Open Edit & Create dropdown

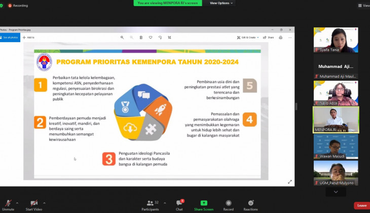click(248, 38)
